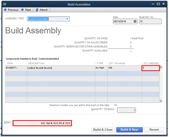Click the Qty Needed cell showing 5
This screenshot has width=169, height=137.
[150, 68]
